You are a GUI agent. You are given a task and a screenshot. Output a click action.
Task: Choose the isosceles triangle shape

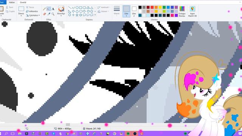coord(92,8)
